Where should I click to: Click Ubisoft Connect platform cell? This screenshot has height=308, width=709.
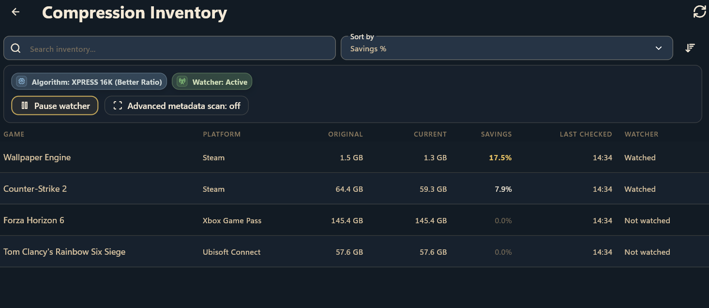(231, 252)
